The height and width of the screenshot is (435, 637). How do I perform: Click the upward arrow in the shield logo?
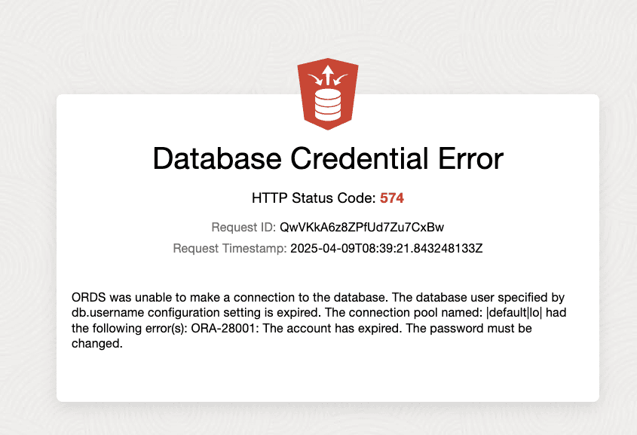pos(327,74)
